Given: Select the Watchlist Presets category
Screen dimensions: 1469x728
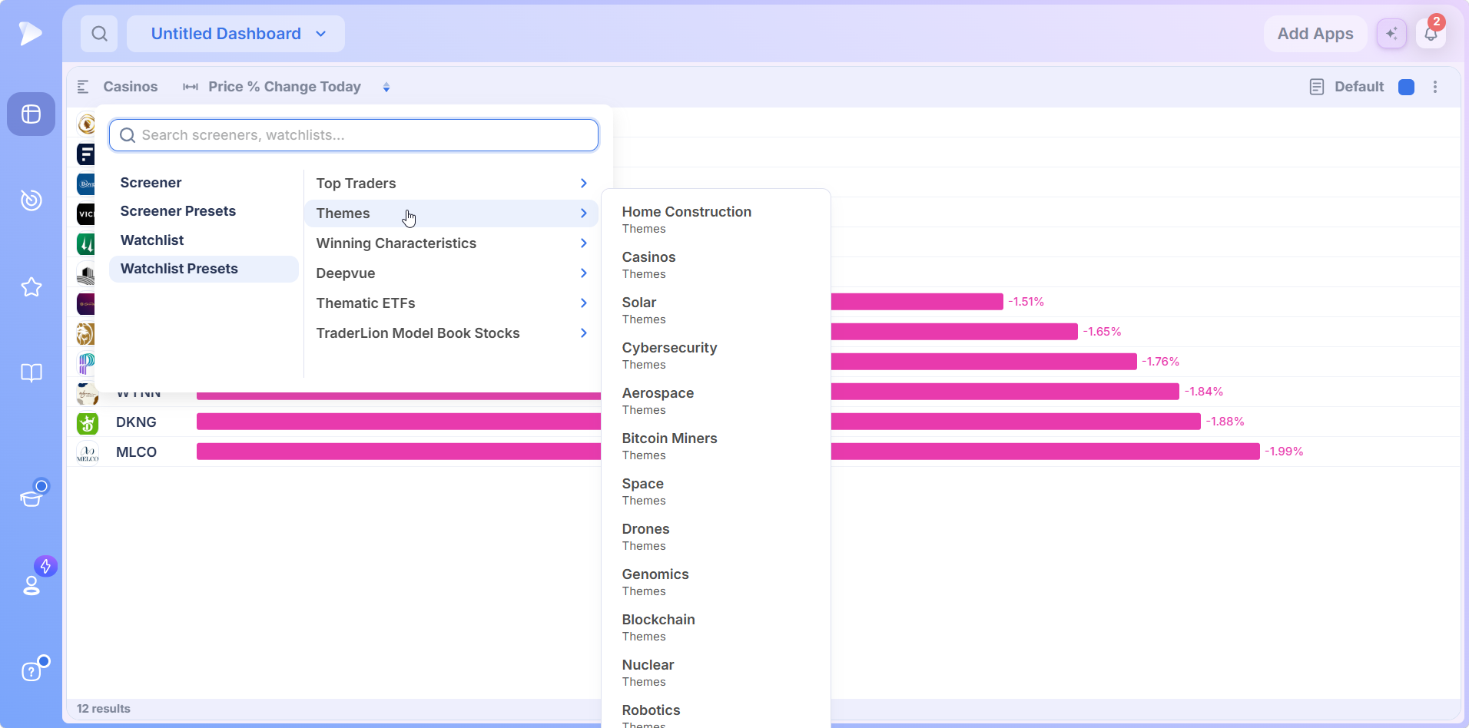Looking at the screenshot, I should pos(204,269).
